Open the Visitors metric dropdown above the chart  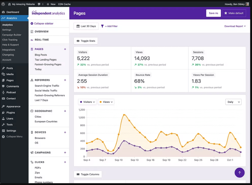coord(87,102)
